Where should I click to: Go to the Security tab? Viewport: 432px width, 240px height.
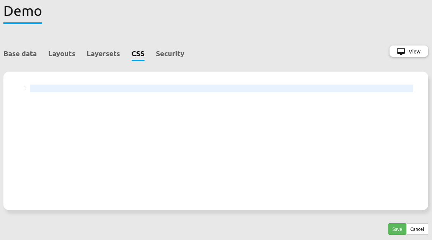170,54
